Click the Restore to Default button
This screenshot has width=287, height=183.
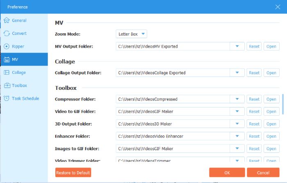pos(73,173)
